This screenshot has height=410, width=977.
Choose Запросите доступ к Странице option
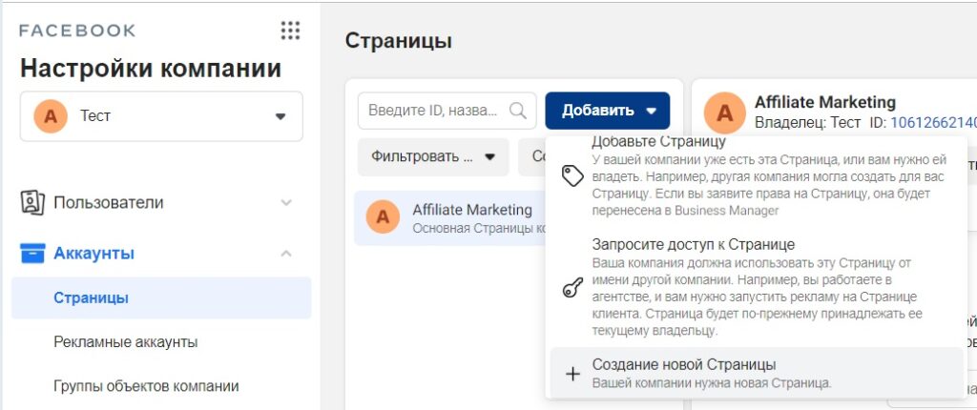point(757,287)
